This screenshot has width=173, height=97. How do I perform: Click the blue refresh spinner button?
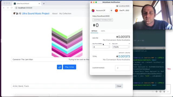59,67
